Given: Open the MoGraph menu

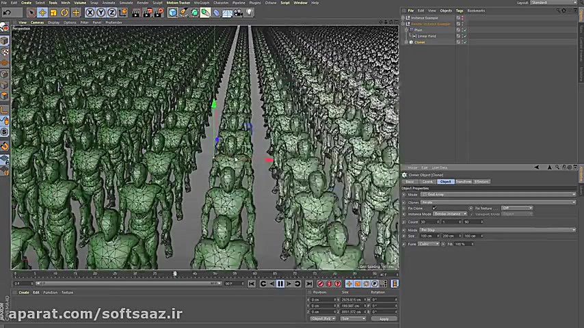Looking at the screenshot, I should coord(202,3).
